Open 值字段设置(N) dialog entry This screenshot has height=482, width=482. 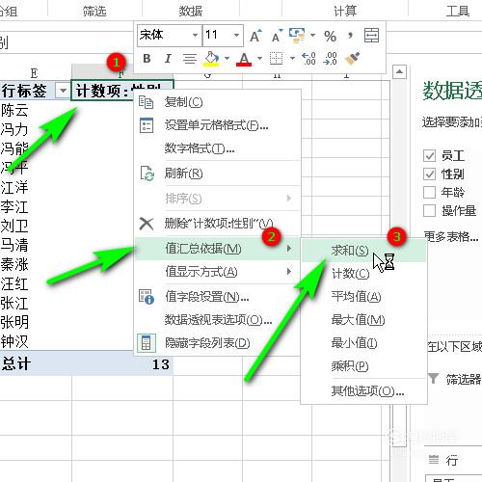click(217, 297)
